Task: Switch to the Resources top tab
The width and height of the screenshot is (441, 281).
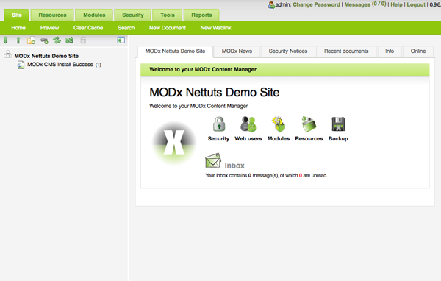Action: click(52, 15)
